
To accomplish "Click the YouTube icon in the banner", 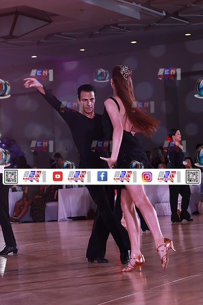I will [x=58, y=176].
